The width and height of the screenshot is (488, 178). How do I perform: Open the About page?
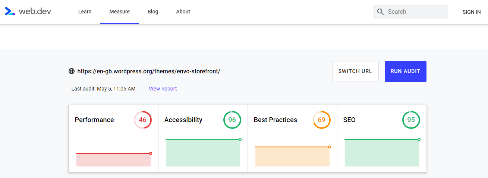pyautogui.click(x=183, y=12)
